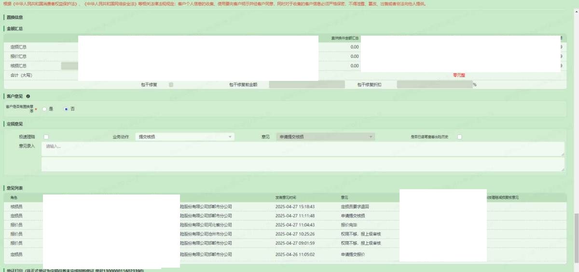Toggle the 包干修复 checkbox

click(x=171, y=85)
